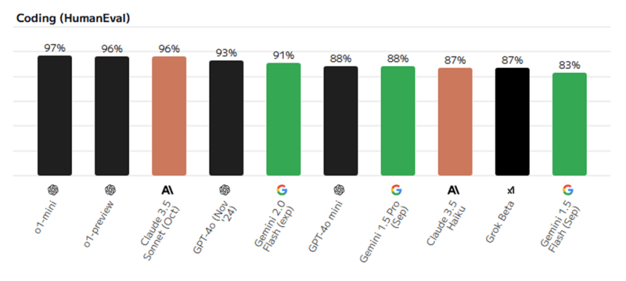This screenshot has height=281, width=626.
Task: Select the Google logo above Gemini 2.0 Flash
Action: pyautogui.click(x=283, y=190)
